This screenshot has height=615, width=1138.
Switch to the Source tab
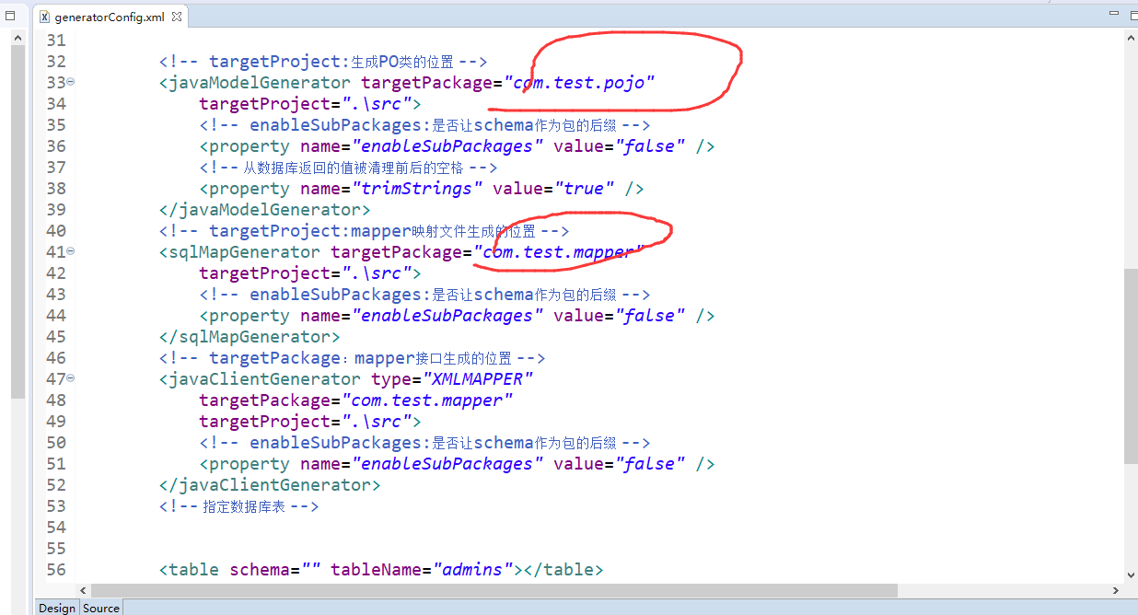(x=101, y=608)
